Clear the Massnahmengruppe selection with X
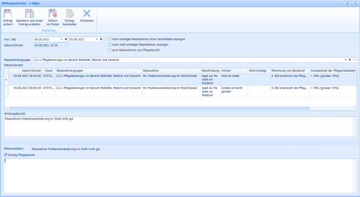 (350, 60)
